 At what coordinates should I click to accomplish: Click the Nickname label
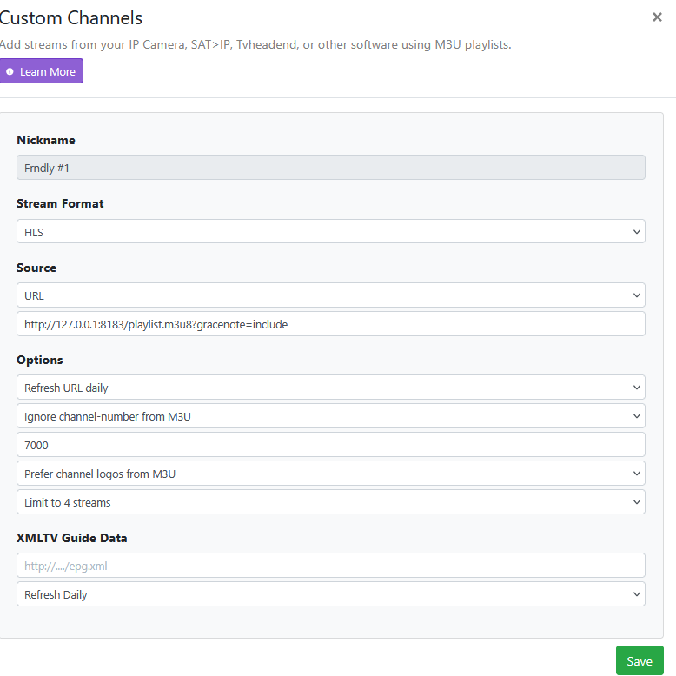[46, 140]
